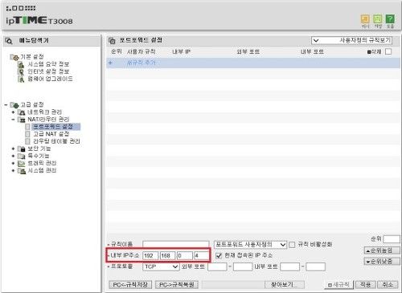
Task: Collapse the NAT/라우터 관리 tree node
Action: point(13,120)
